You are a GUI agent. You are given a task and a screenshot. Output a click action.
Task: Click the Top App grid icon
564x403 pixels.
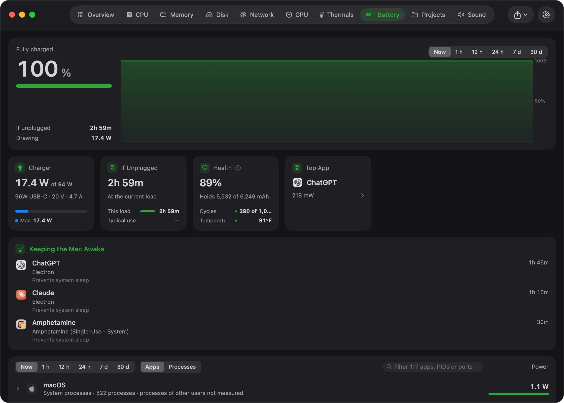[297, 168]
